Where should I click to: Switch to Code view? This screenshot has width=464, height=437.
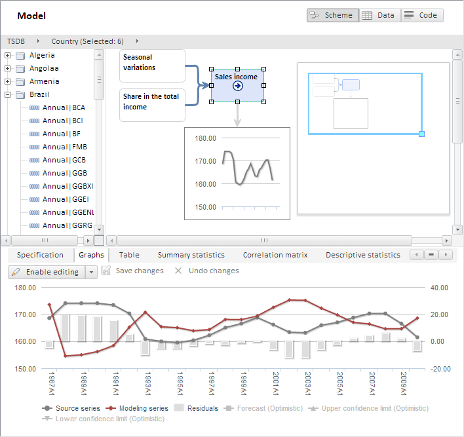pos(422,15)
